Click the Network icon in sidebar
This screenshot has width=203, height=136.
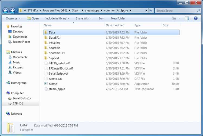8,114
